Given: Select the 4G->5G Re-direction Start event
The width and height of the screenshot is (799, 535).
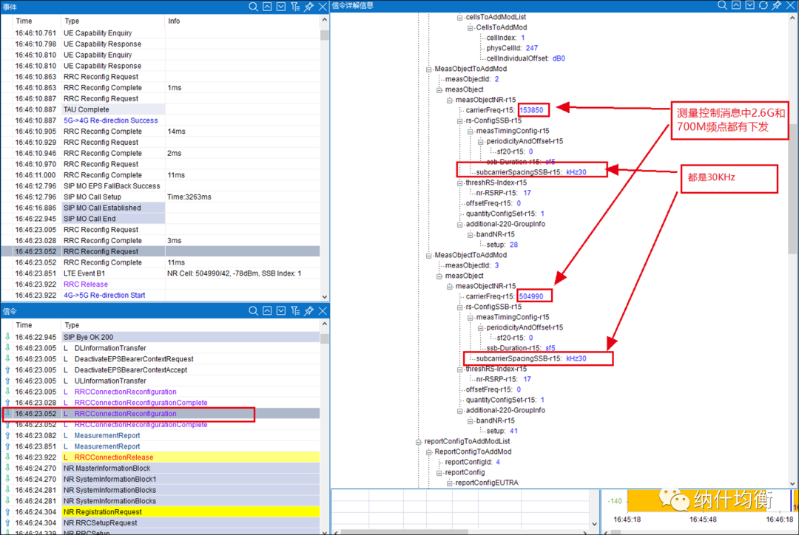Looking at the screenshot, I should tap(104, 296).
